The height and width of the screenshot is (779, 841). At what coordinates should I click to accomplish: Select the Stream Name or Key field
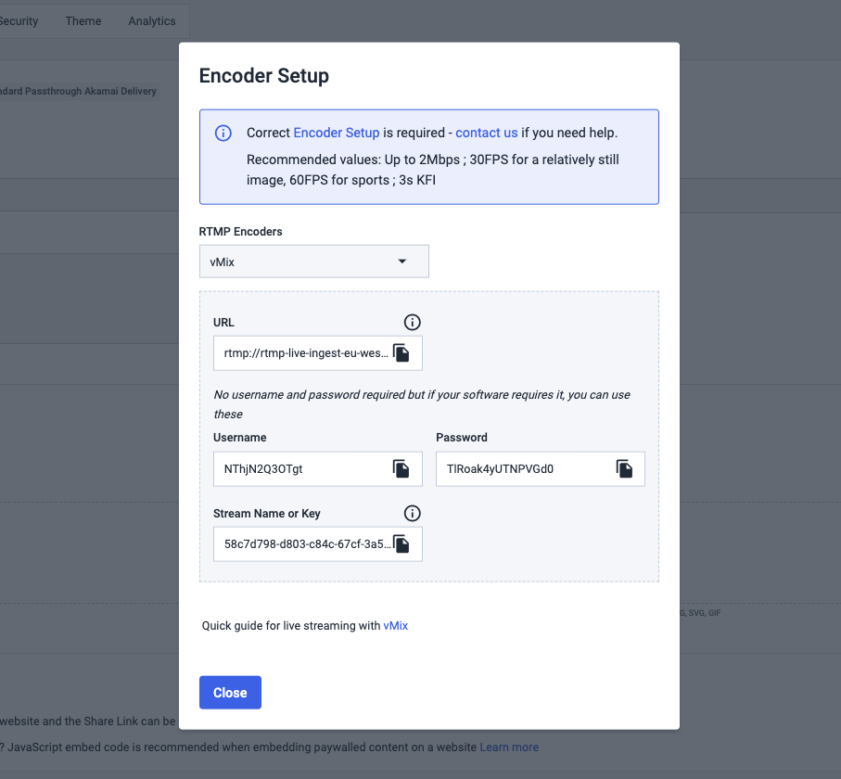[318, 544]
